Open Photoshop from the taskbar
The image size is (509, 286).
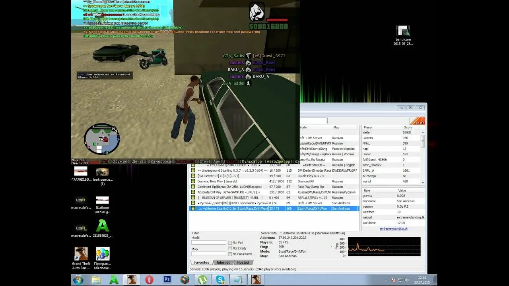click(167, 280)
